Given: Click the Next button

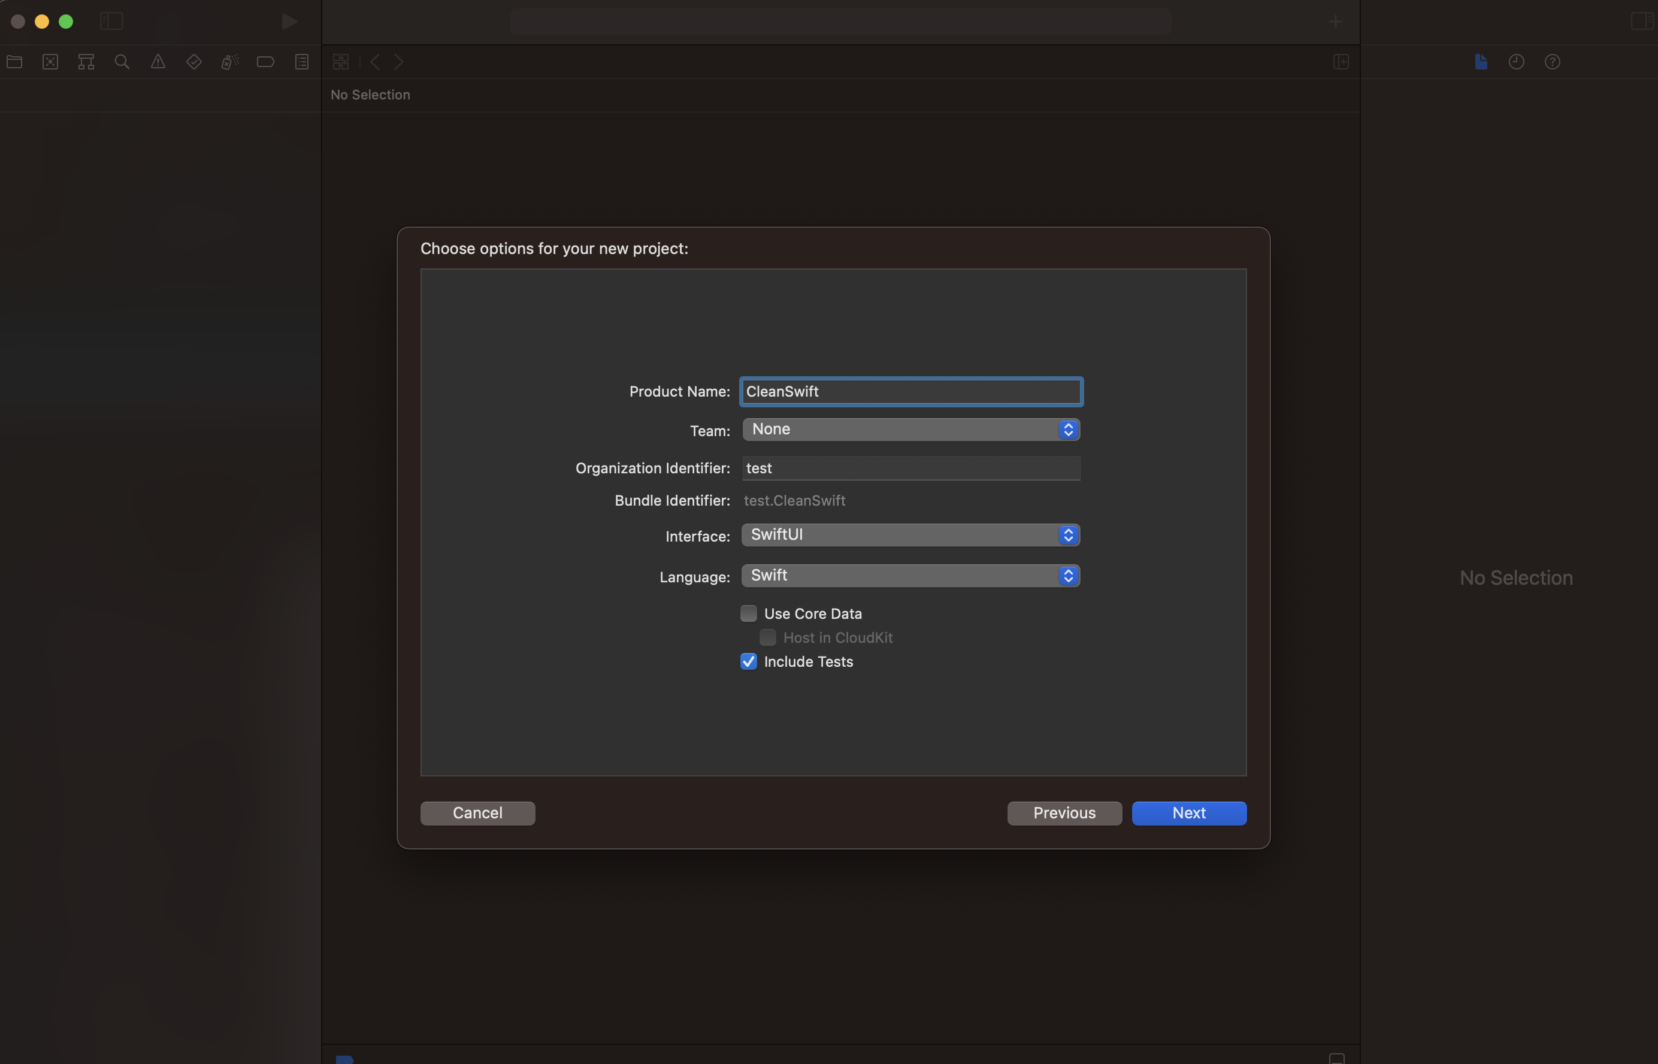Looking at the screenshot, I should 1188,812.
